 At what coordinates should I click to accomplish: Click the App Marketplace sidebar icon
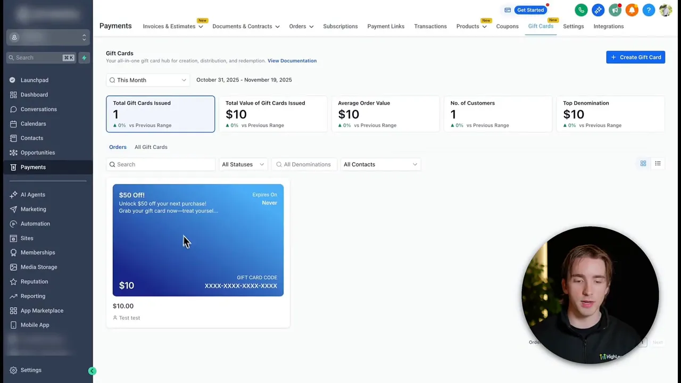click(13, 310)
